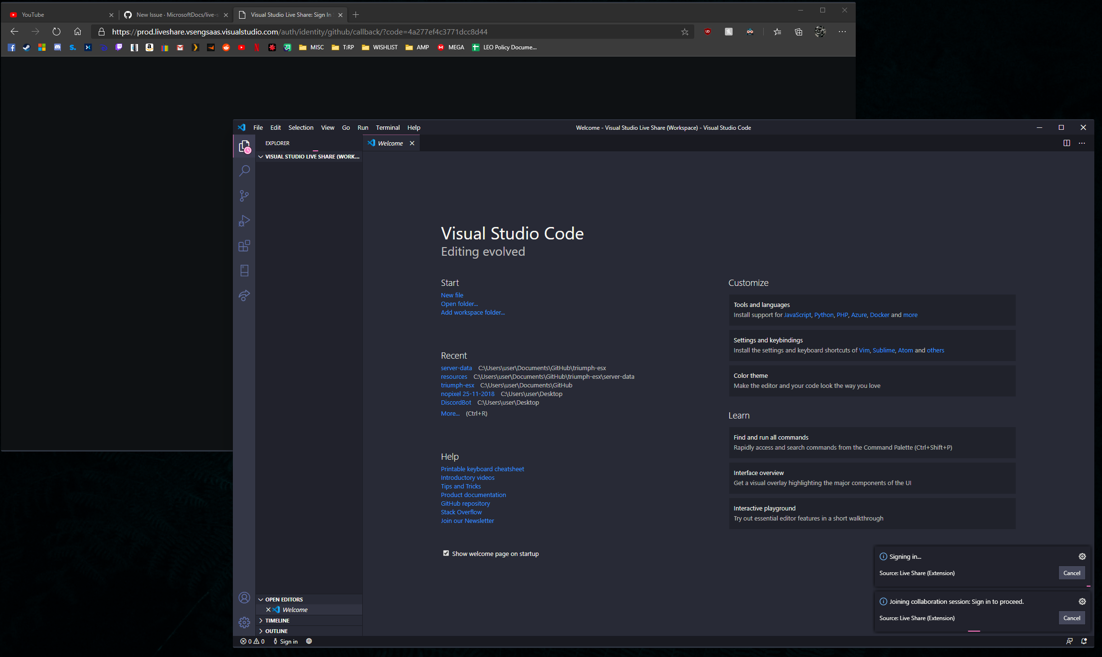Open the Search view in the activity bar
1102x657 pixels.
244,171
